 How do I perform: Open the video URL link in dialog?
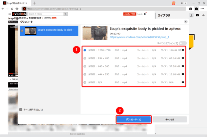tap(139, 37)
